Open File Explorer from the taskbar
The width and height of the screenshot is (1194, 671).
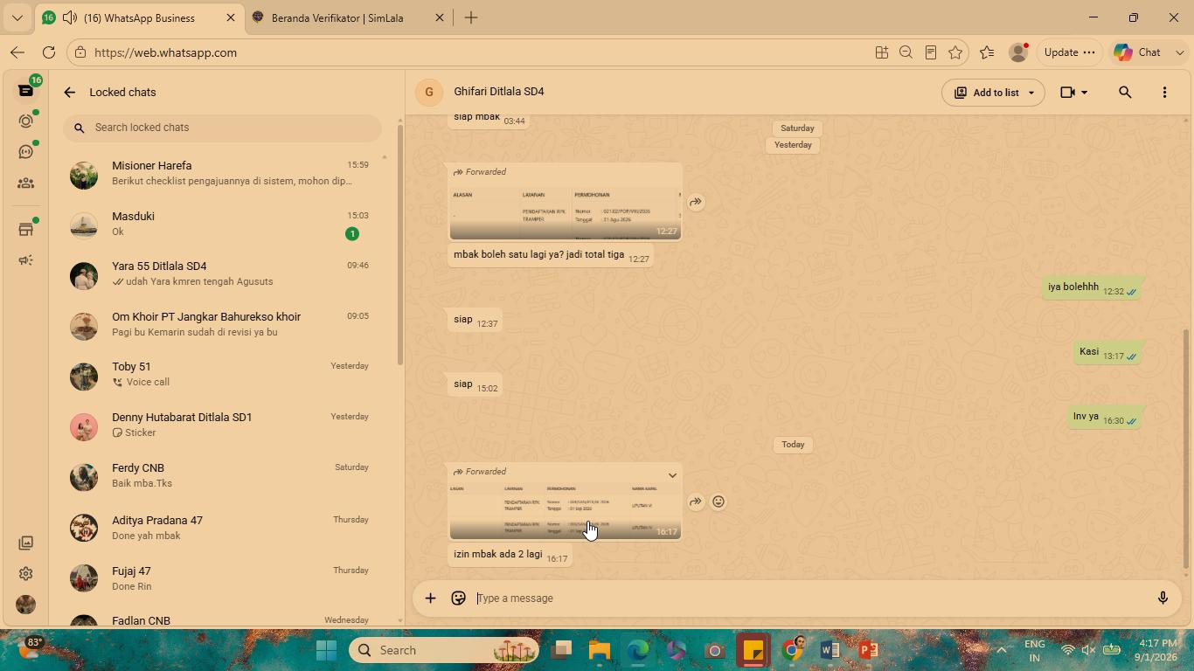tap(600, 650)
